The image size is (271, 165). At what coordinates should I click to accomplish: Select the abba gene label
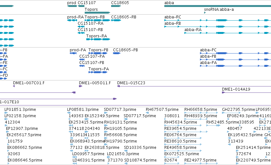(169, 3)
